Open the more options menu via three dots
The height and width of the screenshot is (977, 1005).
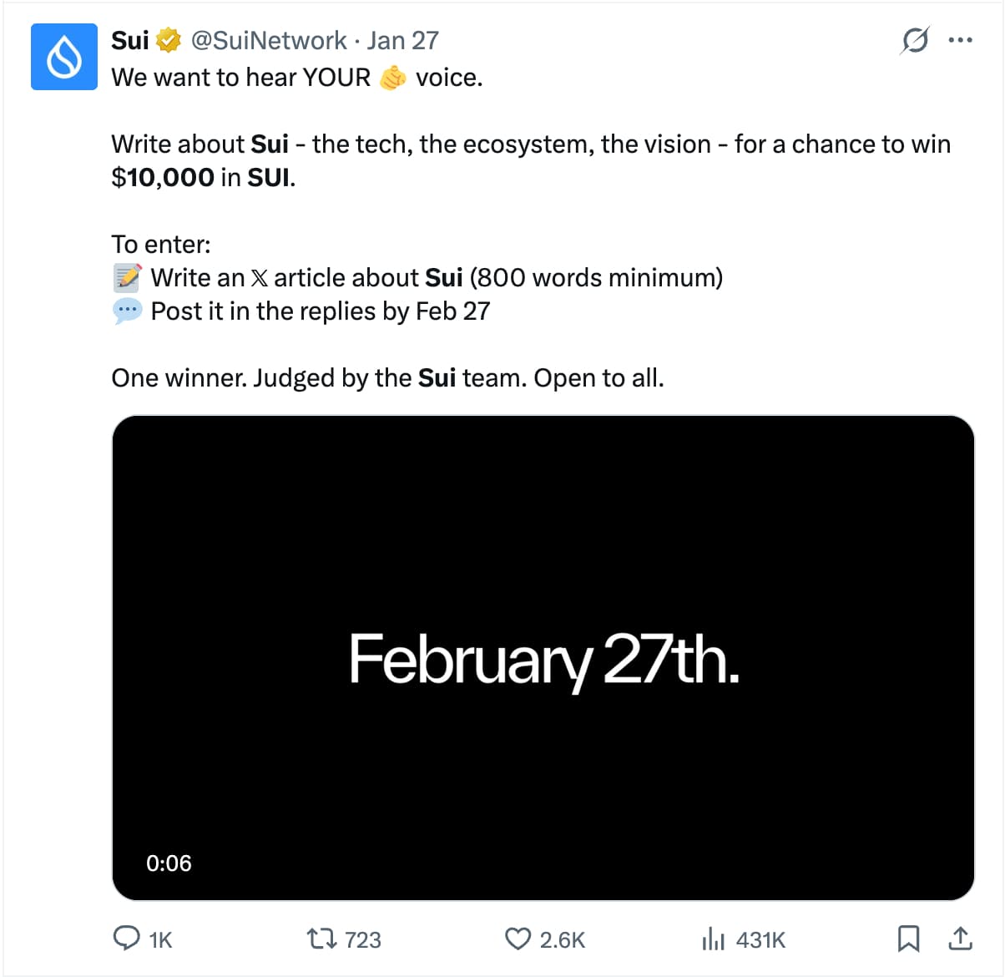pos(961,39)
